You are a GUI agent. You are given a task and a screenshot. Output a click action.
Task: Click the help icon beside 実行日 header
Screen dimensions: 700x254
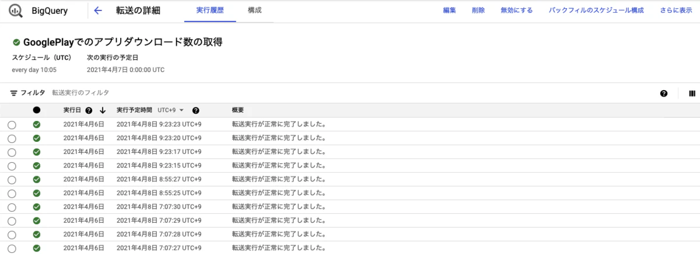[x=89, y=110]
